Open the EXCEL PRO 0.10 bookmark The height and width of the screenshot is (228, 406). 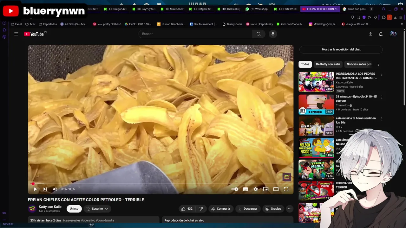tap(139, 24)
